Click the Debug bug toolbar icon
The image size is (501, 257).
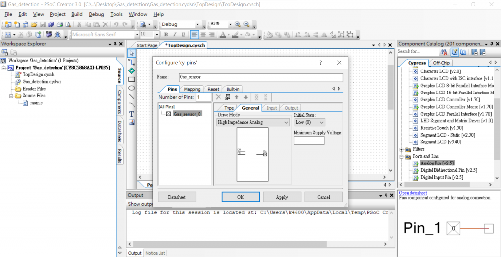58,35
